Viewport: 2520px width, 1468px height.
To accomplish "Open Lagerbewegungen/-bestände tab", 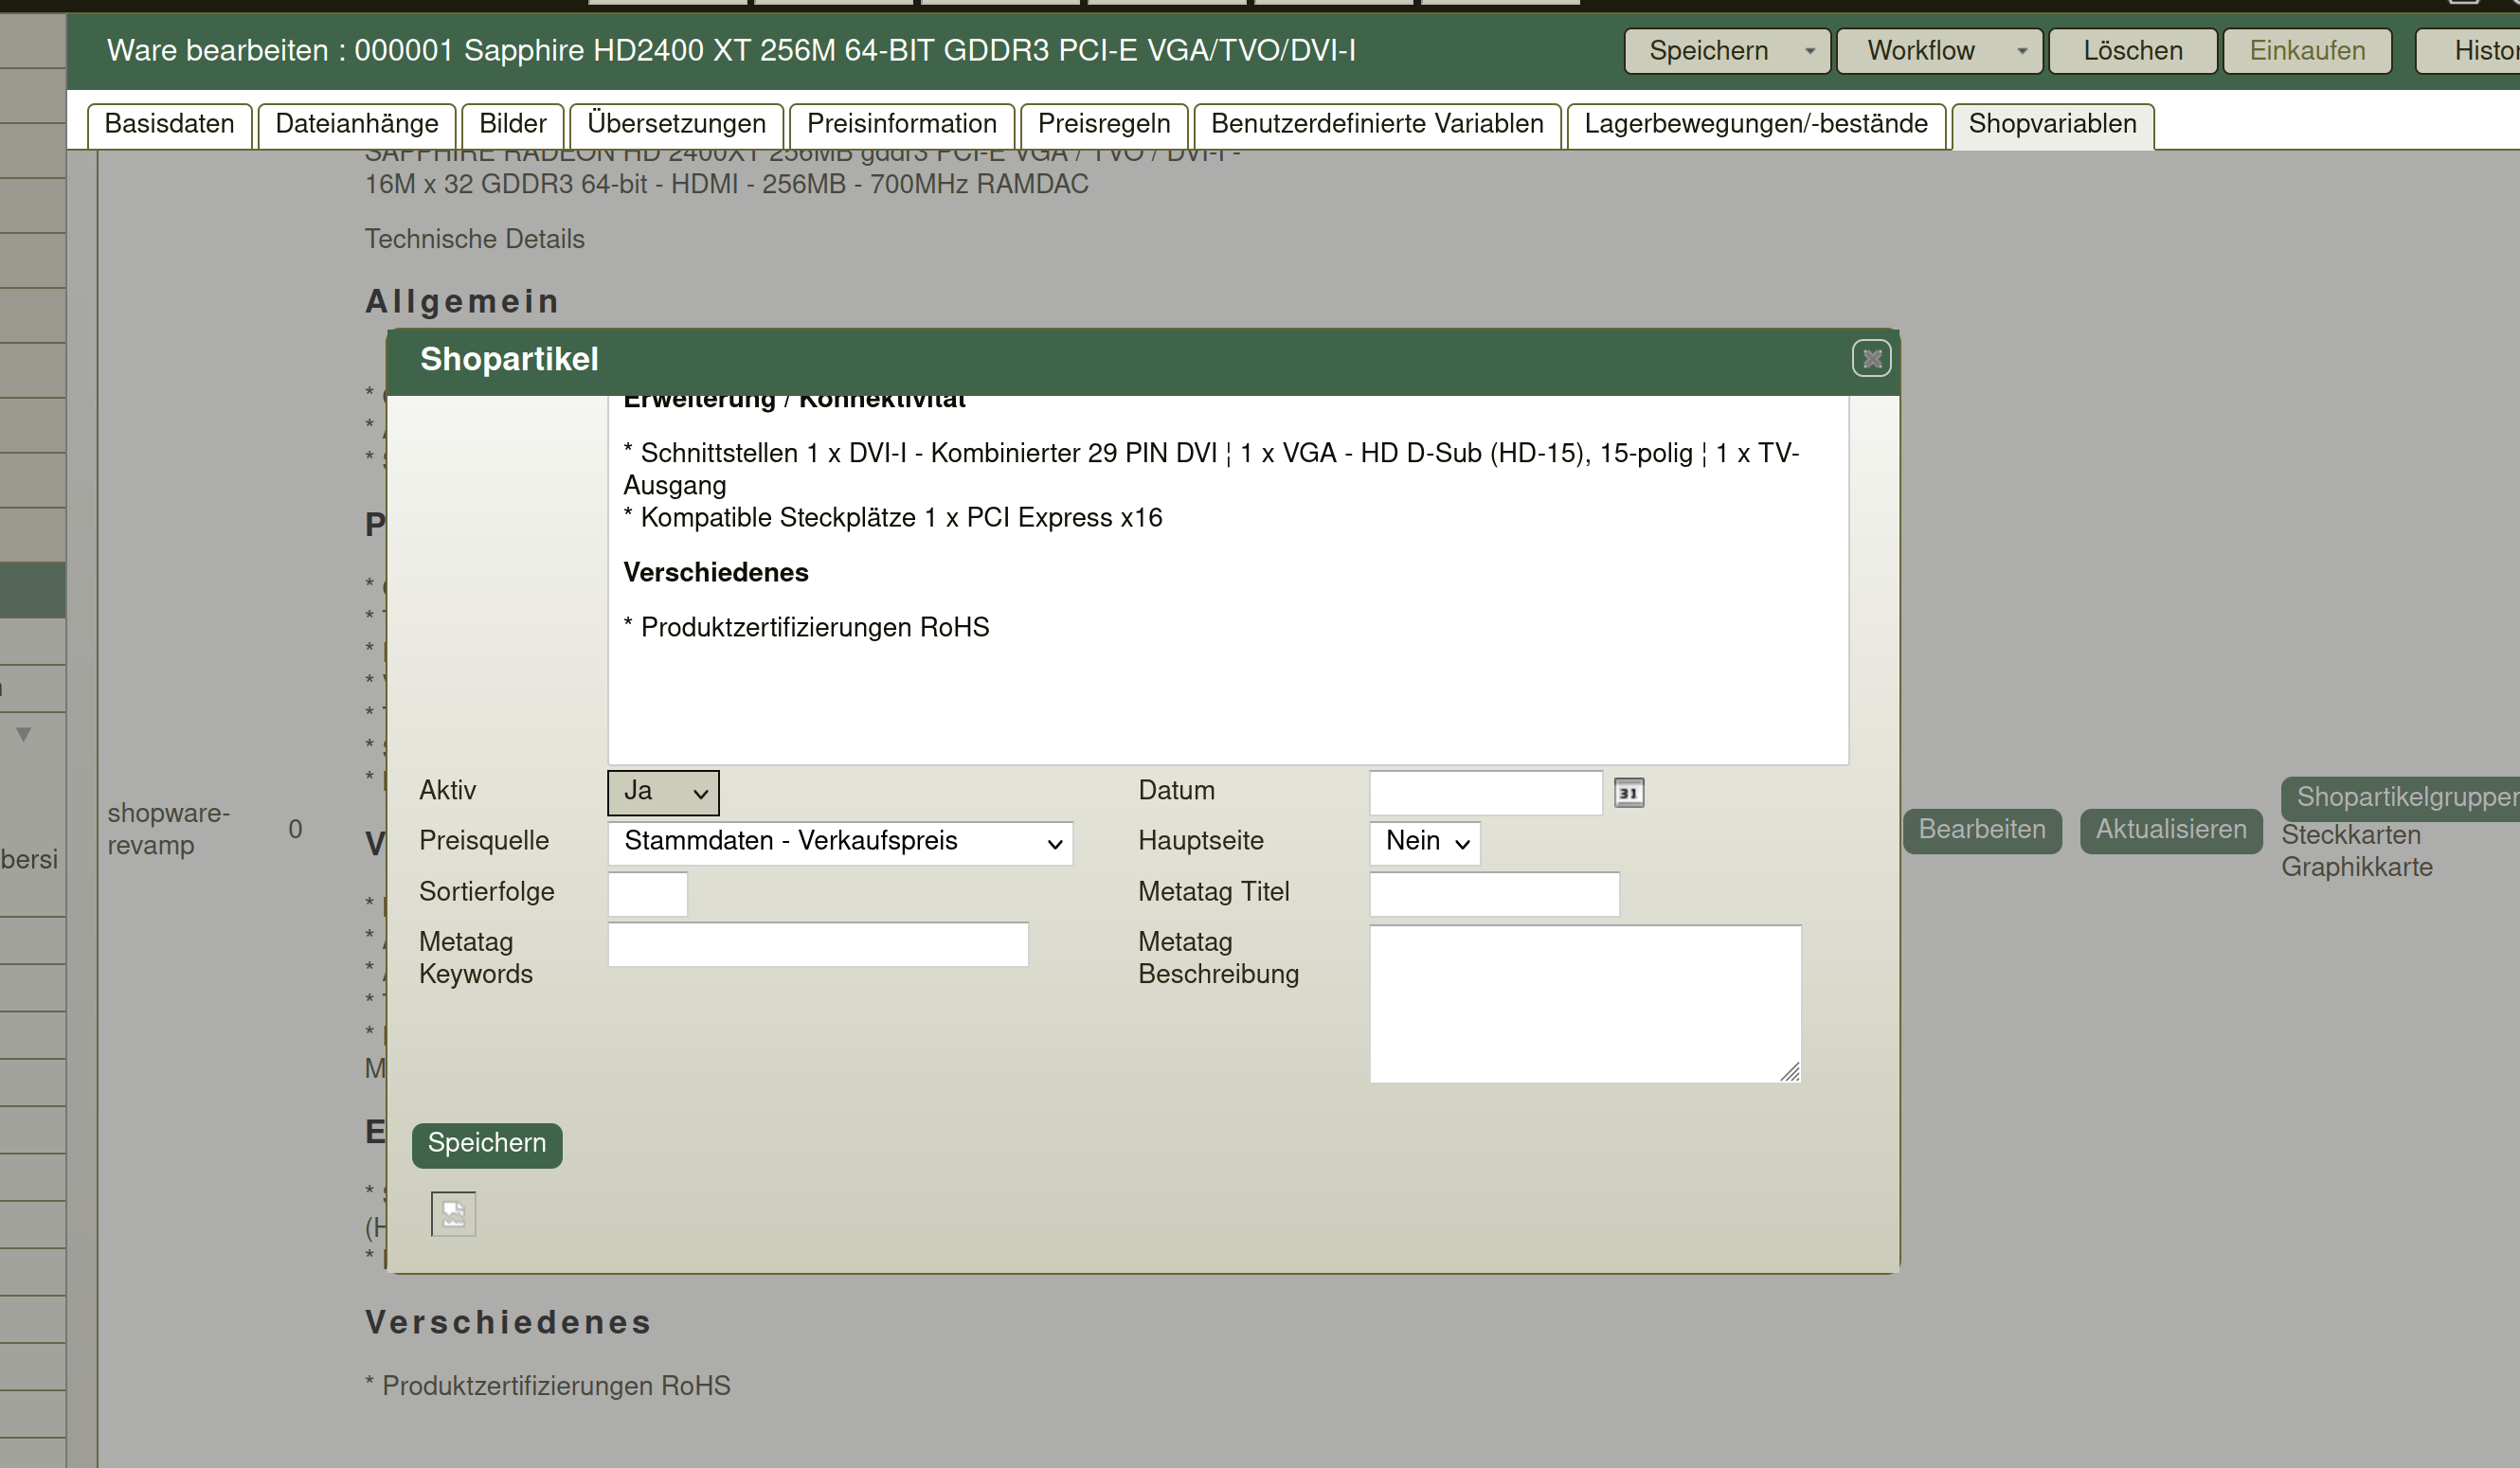I will (1756, 125).
